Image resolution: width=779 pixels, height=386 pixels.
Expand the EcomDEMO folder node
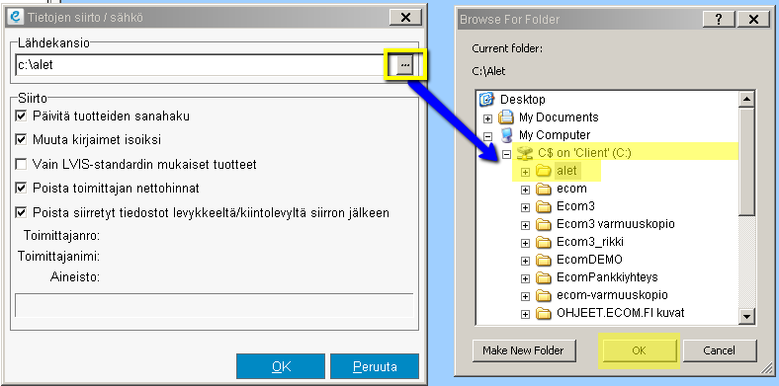pyautogui.click(x=525, y=261)
